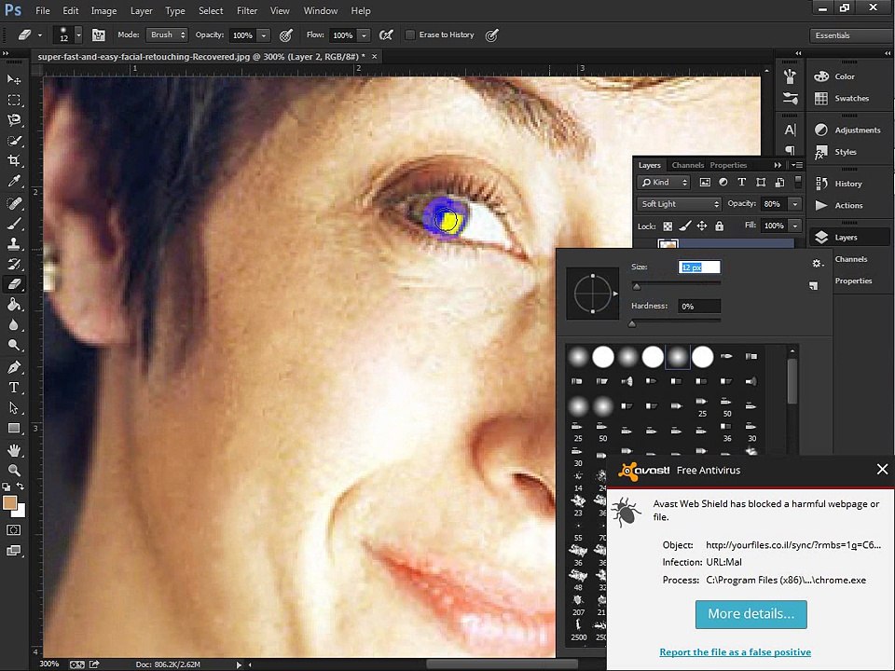This screenshot has height=671, width=895.
Task: Select the Zoom tool in toolbox
Action: tap(14, 471)
